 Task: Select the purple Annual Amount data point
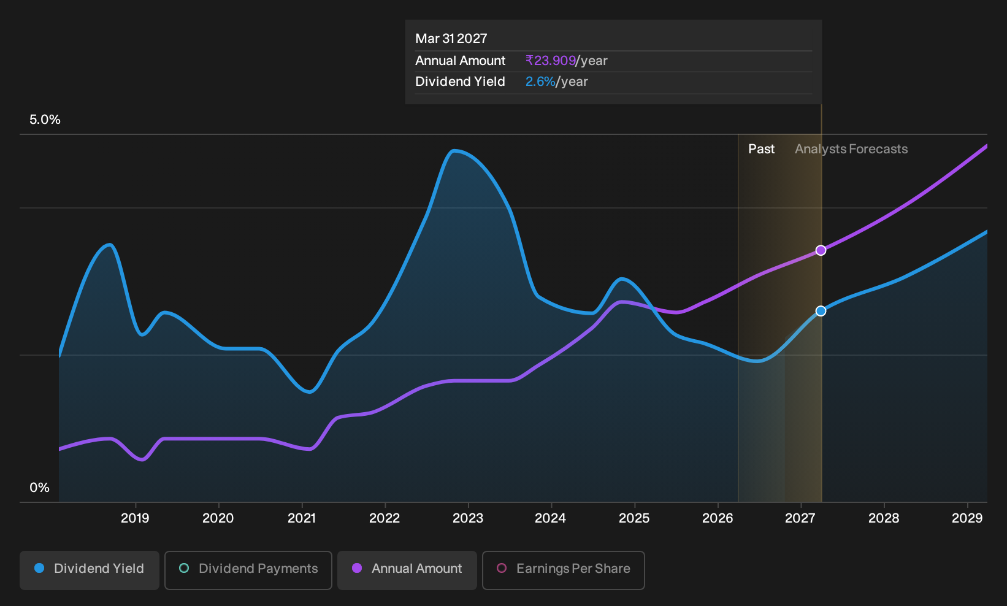point(821,250)
